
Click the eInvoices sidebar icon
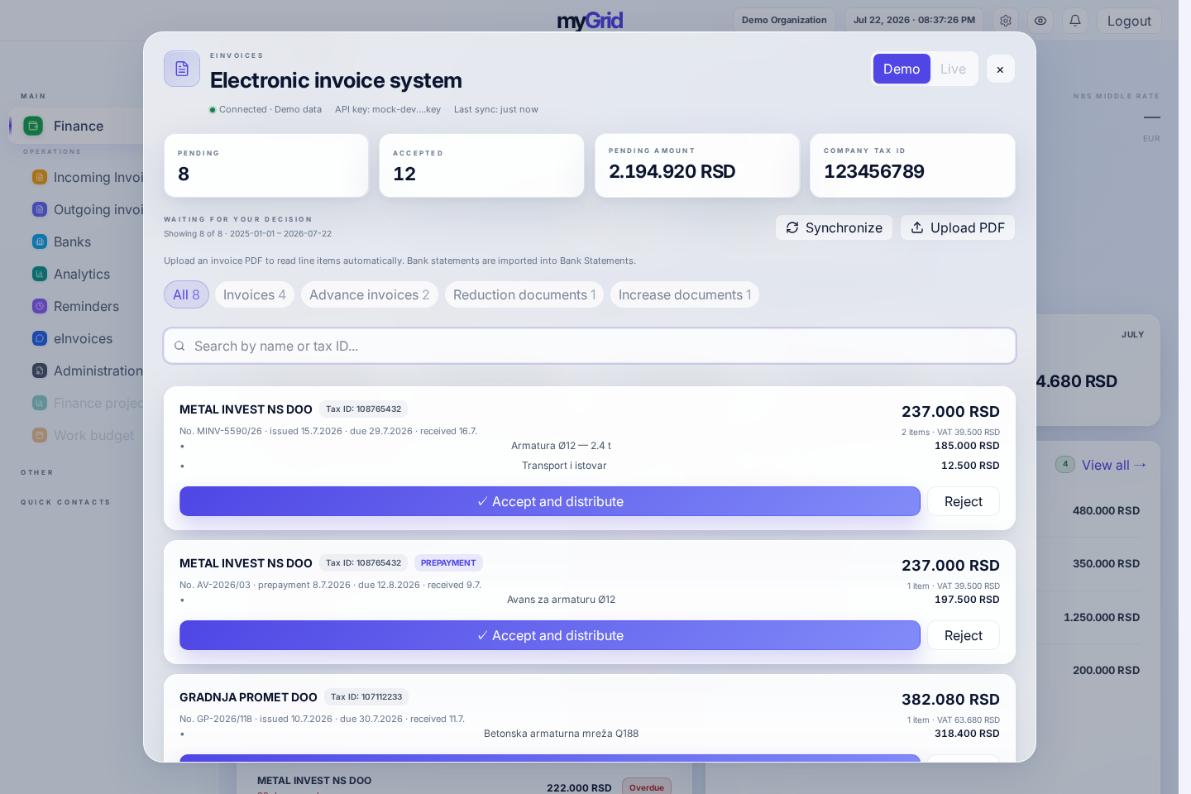[x=40, y=338]
